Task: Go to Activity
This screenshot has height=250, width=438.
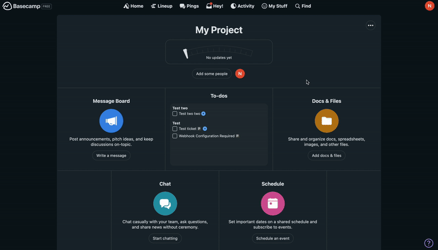Action: (242, 6)
